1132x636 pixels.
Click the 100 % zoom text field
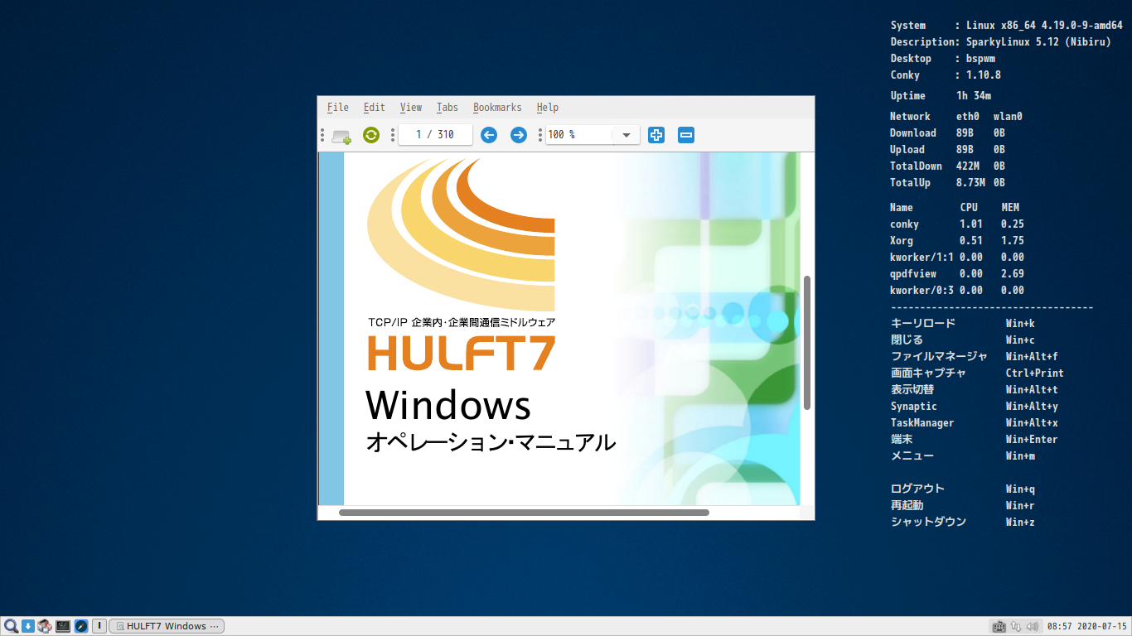pos(579,135)
